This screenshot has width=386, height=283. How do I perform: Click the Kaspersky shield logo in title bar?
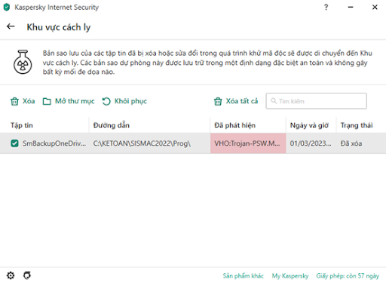coord(7,8)
